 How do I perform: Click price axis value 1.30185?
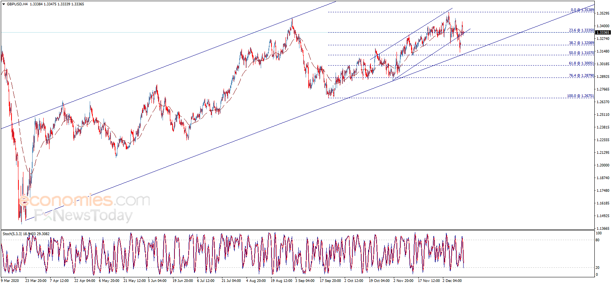click(603, 64)
